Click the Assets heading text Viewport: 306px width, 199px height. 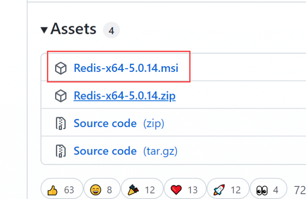73,29
